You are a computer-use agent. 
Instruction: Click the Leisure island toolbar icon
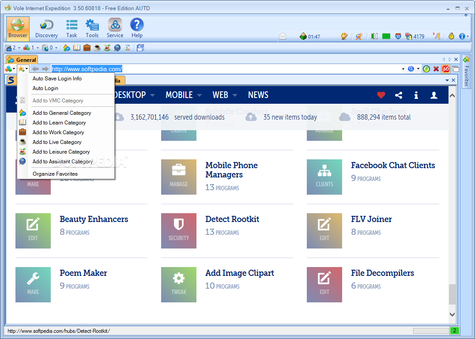(x=107, y=48)
